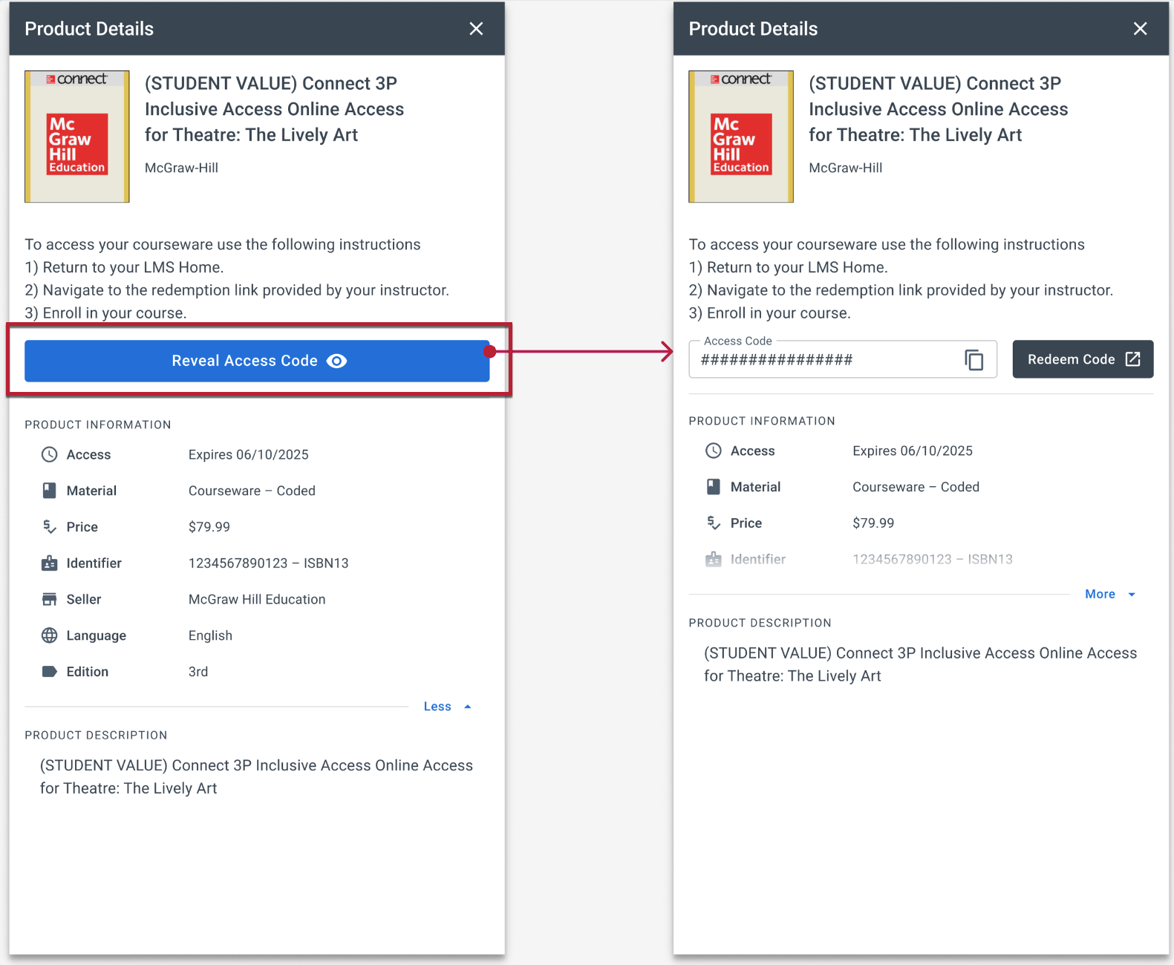This screenshot has height=965, width=1174.
Task: Click the copy access code icon
Action: (x=974, y=359)
